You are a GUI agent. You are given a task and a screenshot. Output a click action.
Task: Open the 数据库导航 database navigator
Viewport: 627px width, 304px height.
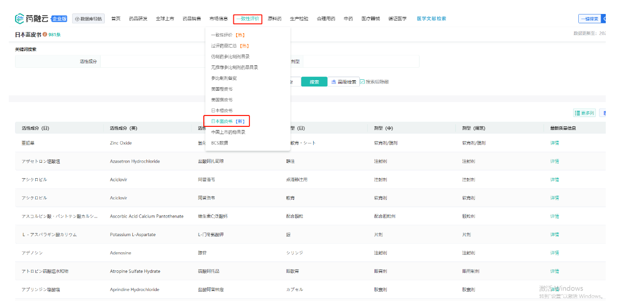(x=88, y=19)
